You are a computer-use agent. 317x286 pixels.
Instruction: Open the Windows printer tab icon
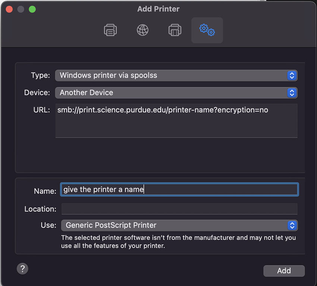(x=175, y=30)
